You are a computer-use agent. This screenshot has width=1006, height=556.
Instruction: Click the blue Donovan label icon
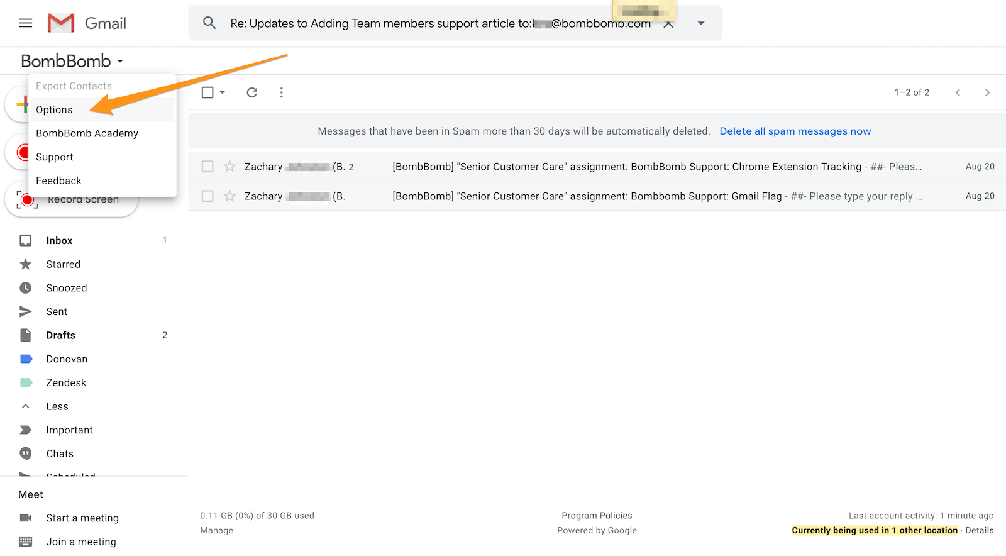pyautogui.click(x=26, y=359)
